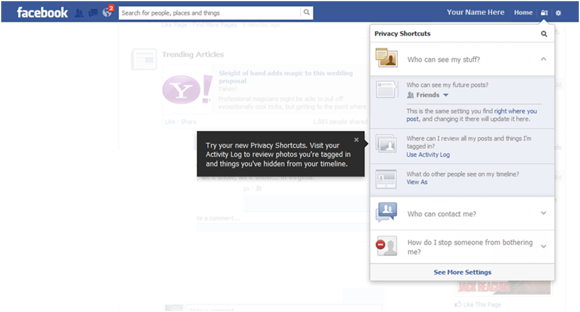Click the 'What do other people see on my timeline?' text

463,174
